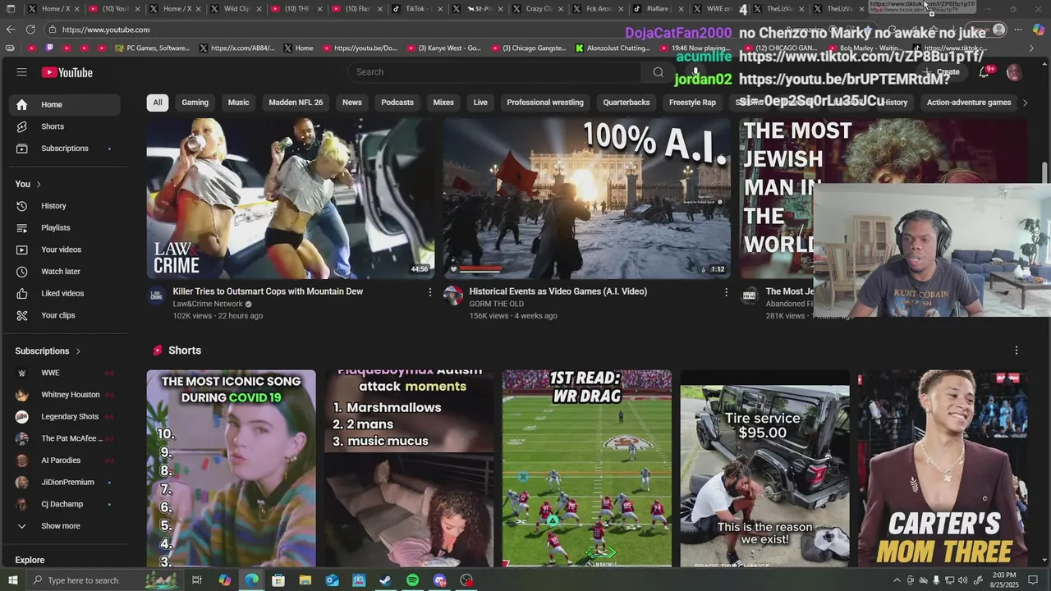Open Subscriptions in the sidebar
This screenshot has height=591, width=1051.
[x=65, y=149]
